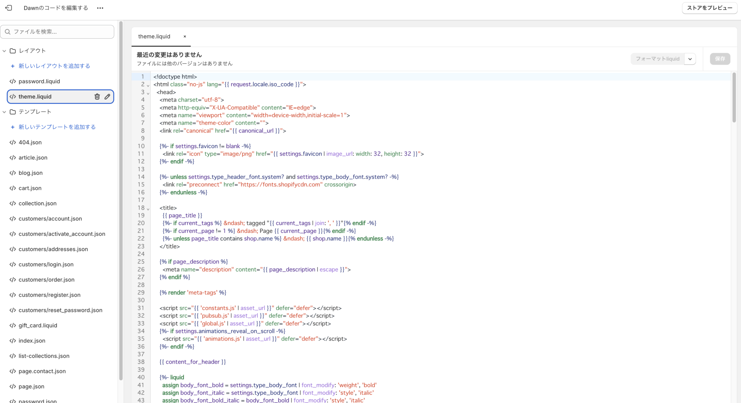Click the code icon beside password.liquid
Viewport: 741px width, 403px height.
pyautogui.click(x=13, y=81)
